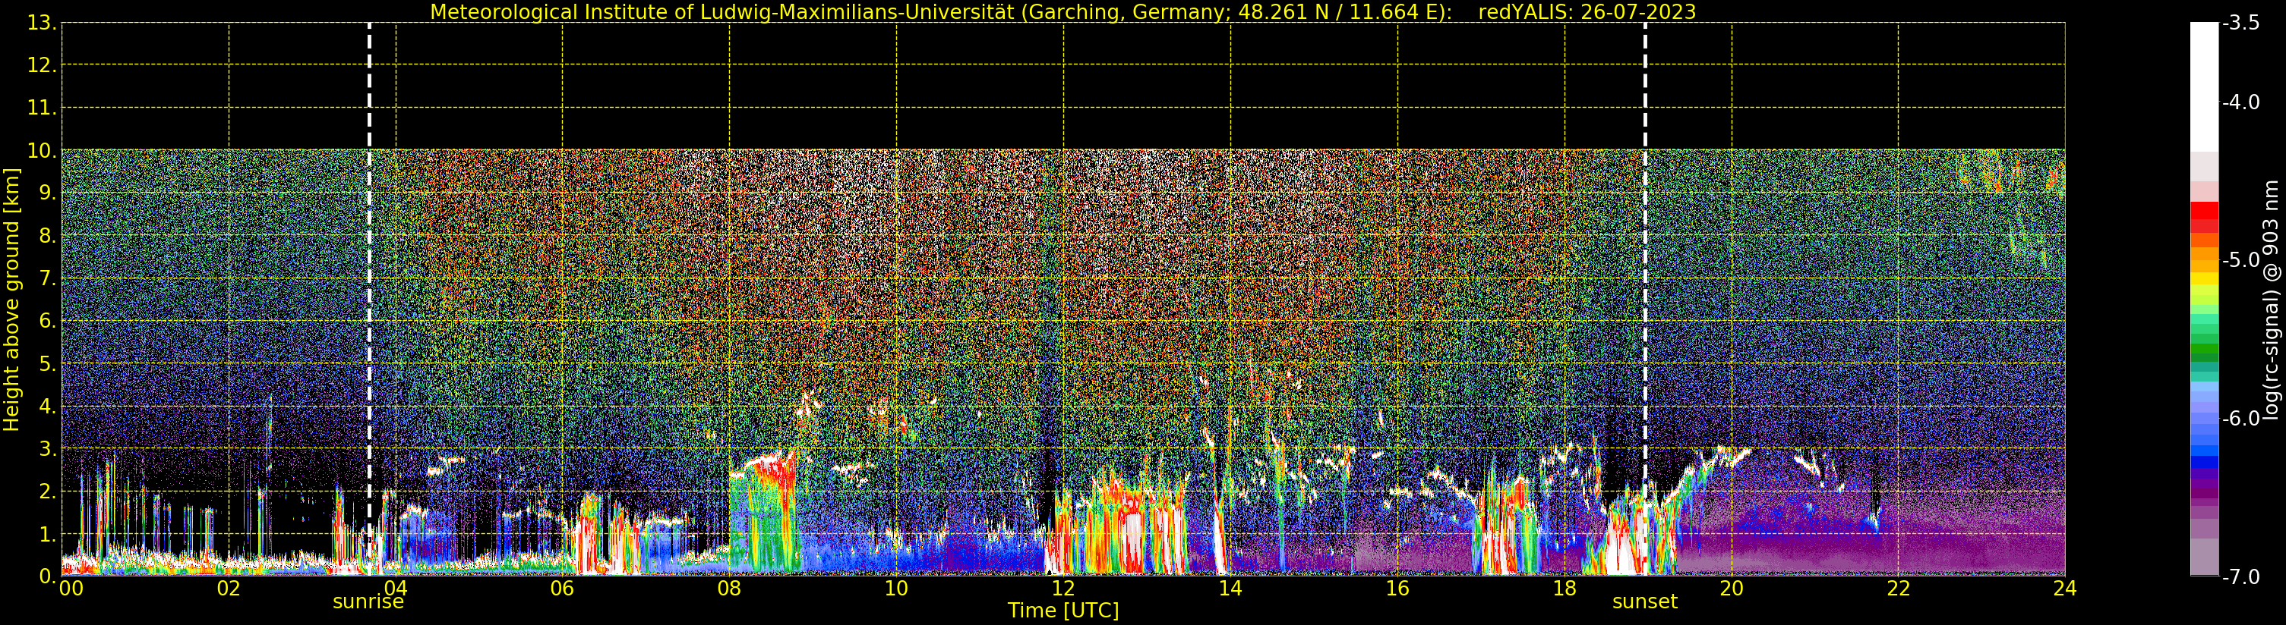Click the white top segment of the colorbar
The image size is (2286, 625).
tap(2204, 87)
